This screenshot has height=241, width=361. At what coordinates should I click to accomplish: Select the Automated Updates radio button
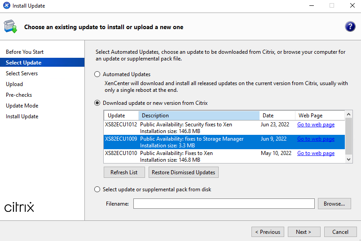click(x=97, y=74)
